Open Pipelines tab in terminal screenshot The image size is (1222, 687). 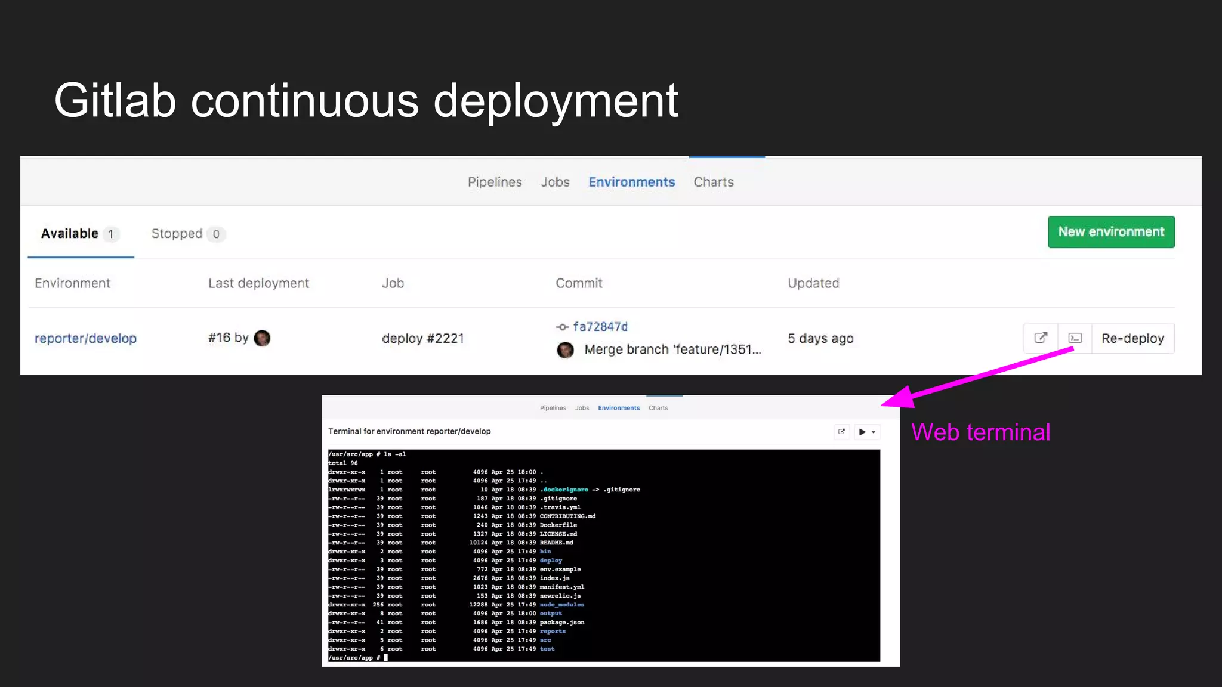[553, 408]
